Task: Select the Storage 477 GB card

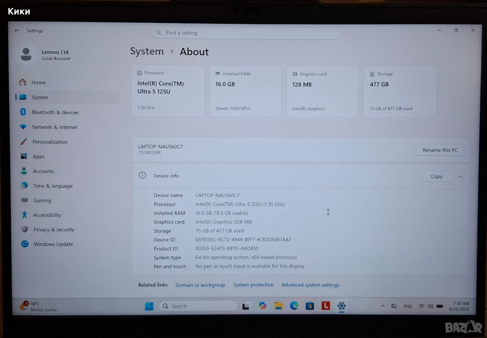Action: 400,92
